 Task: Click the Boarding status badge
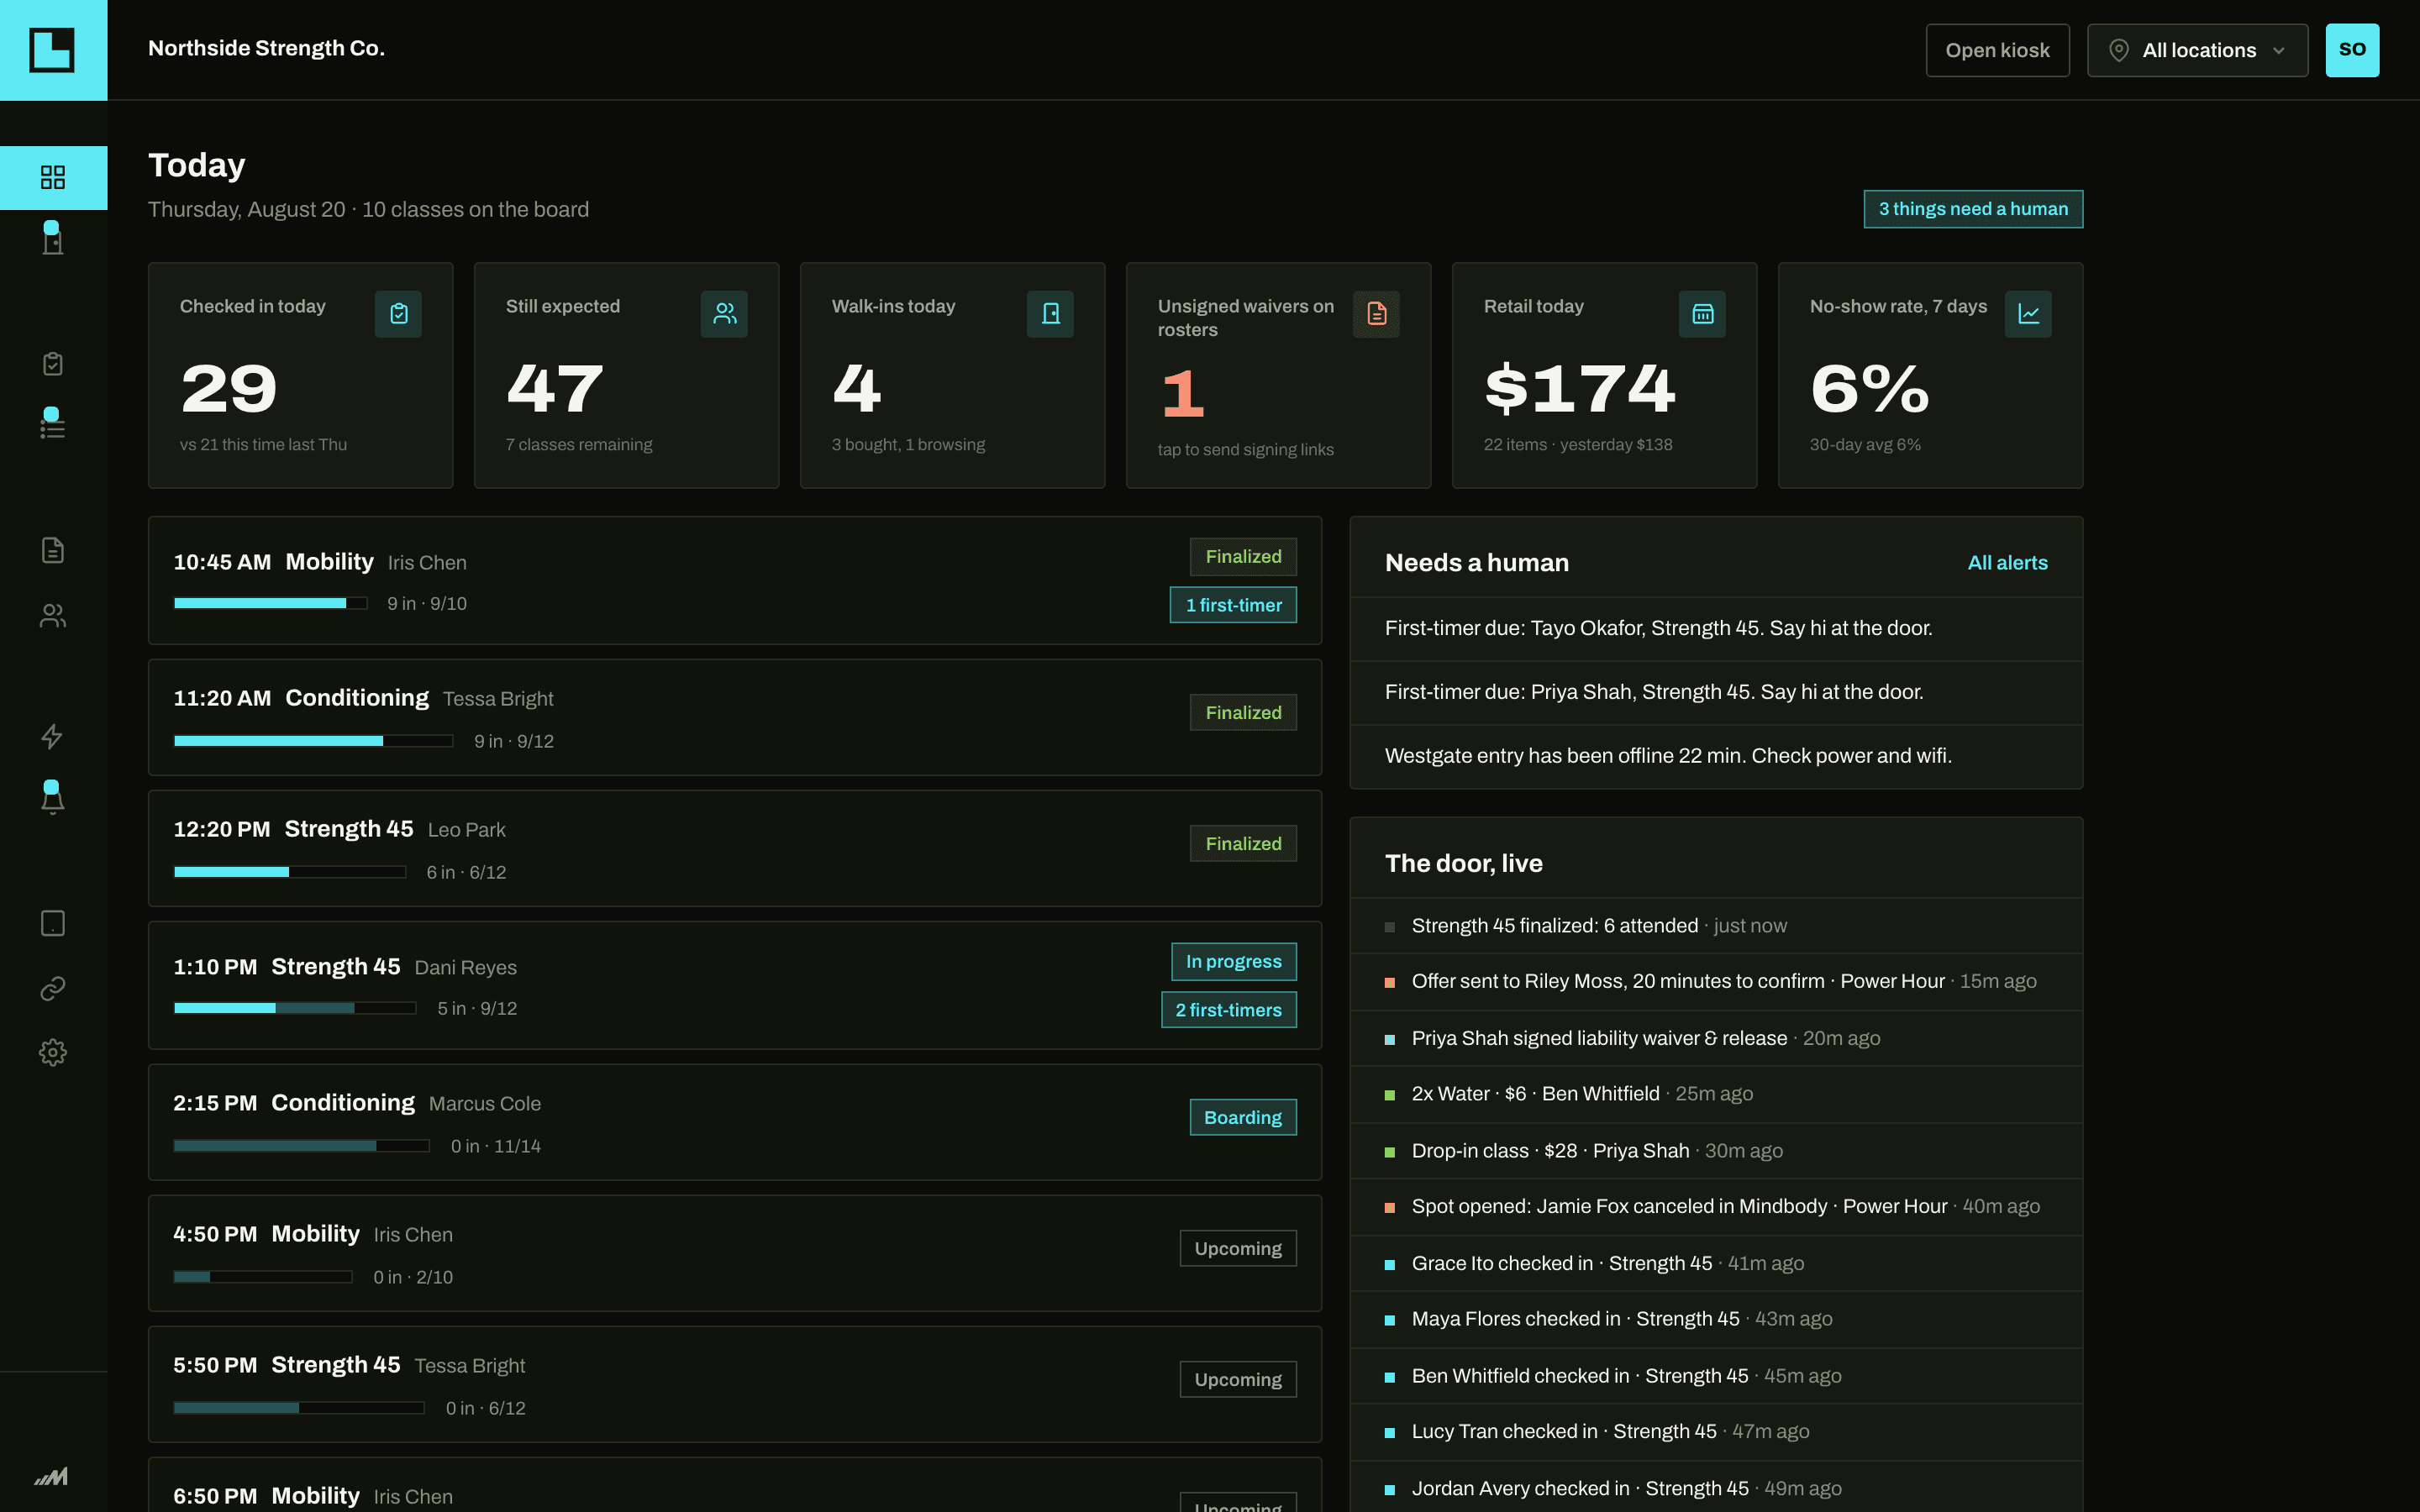click(1242, 1117)
